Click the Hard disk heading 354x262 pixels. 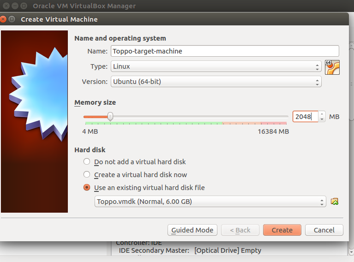tap(90, 150)
